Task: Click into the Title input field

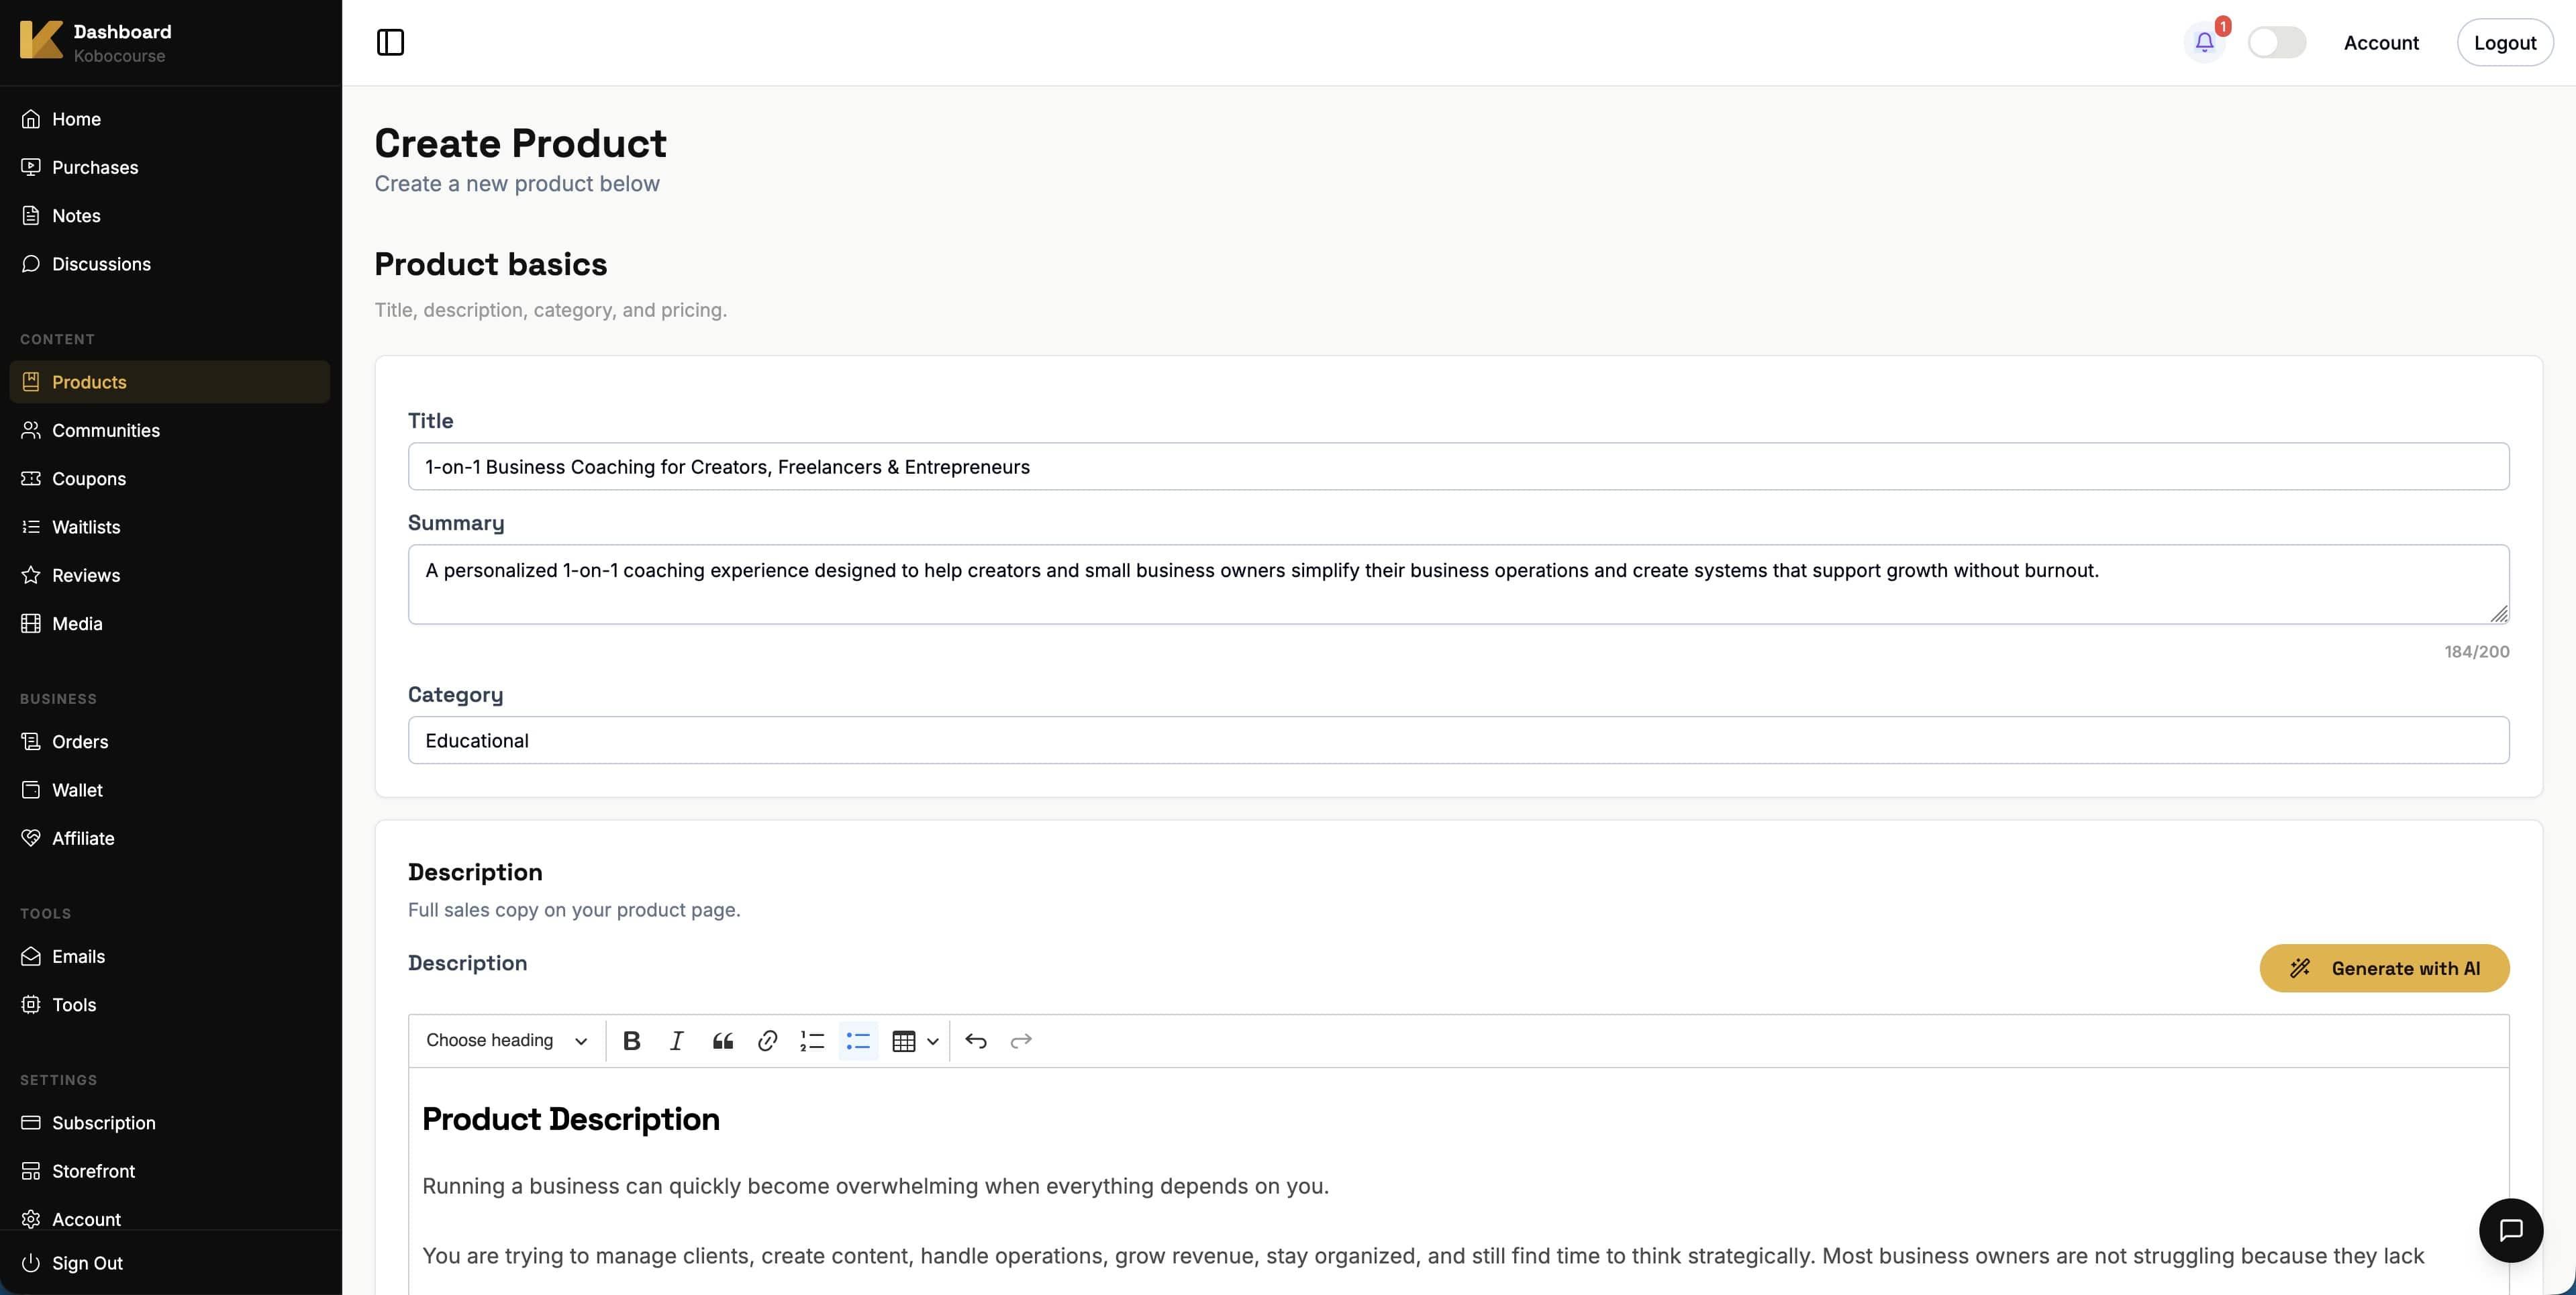Action: 1458,467
